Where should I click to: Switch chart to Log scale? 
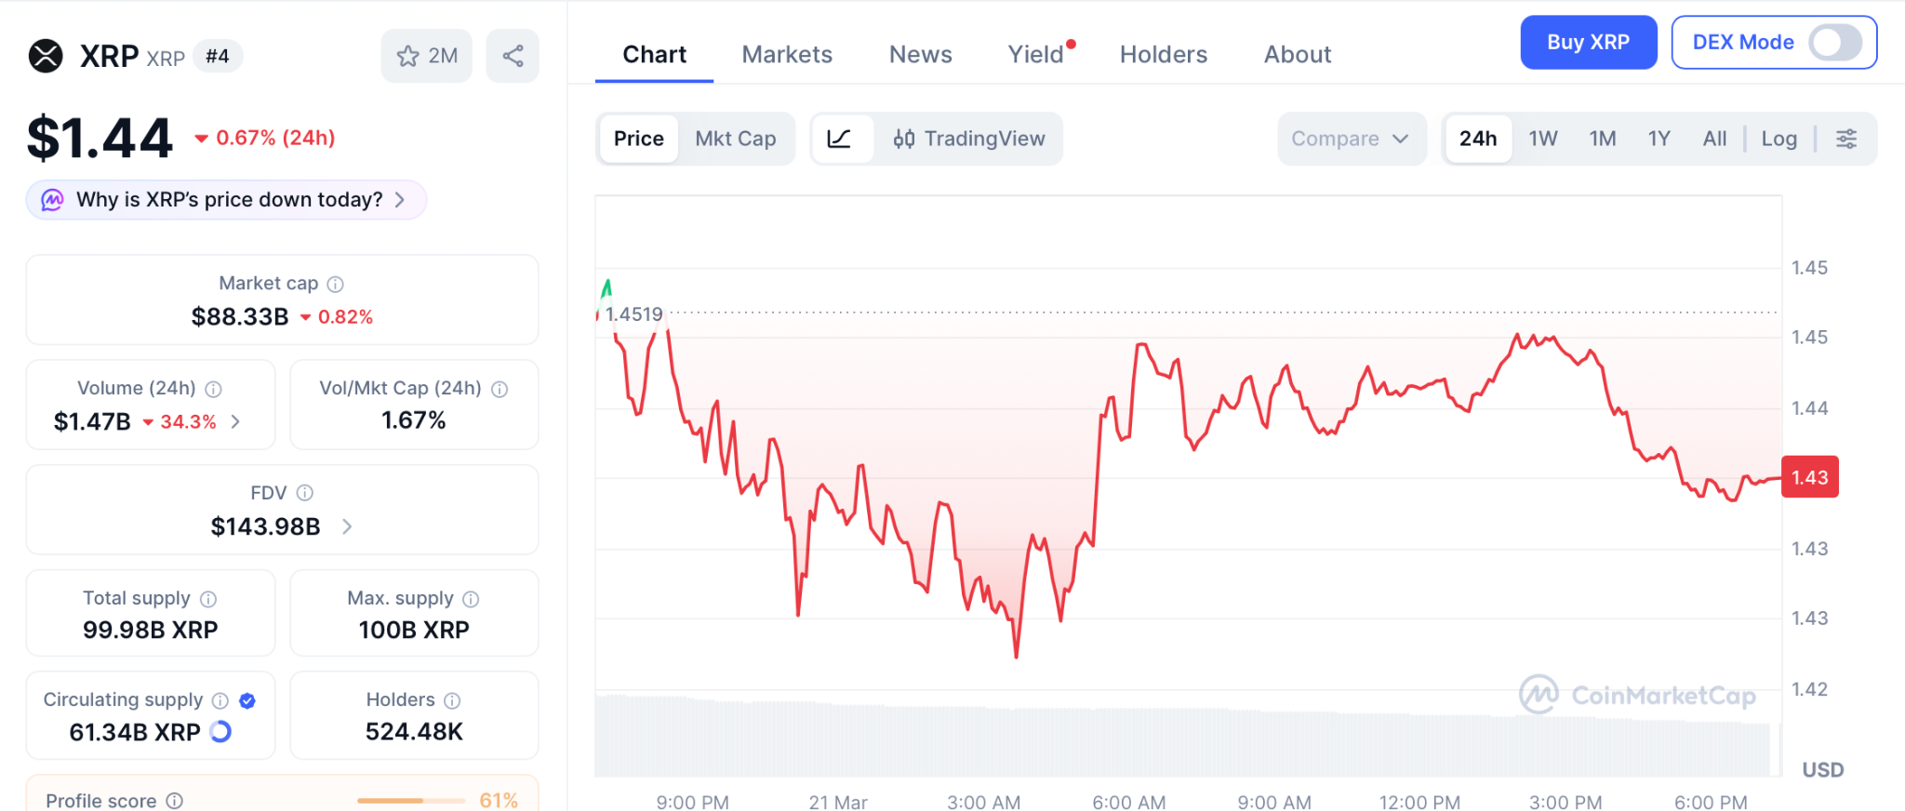click(1778, 138)
